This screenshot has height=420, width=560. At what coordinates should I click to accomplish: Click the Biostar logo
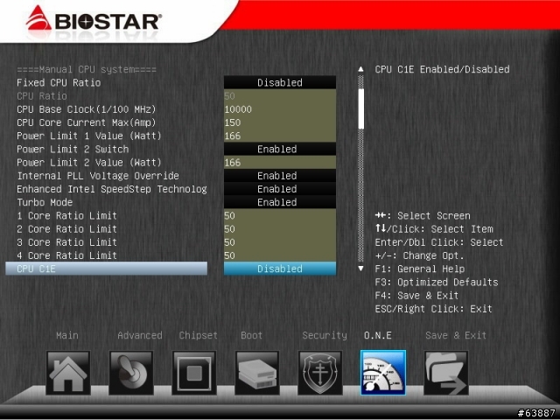[94, 18]
